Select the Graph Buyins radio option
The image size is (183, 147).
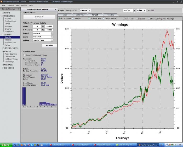tap(104, 19)
